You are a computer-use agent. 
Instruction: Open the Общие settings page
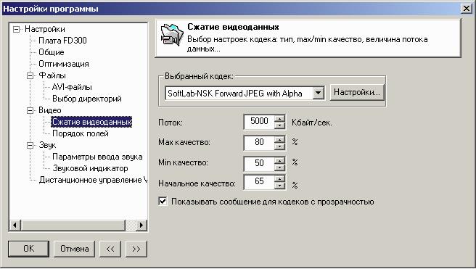click(52, 52)
